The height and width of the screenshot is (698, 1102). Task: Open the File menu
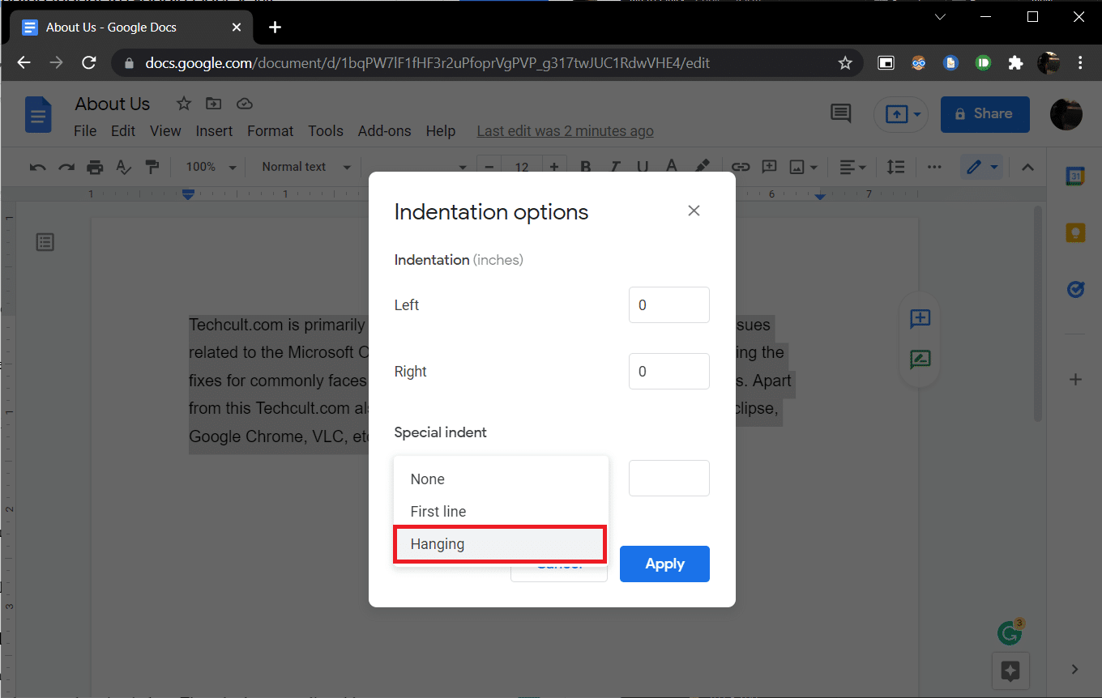coord(85,131)
